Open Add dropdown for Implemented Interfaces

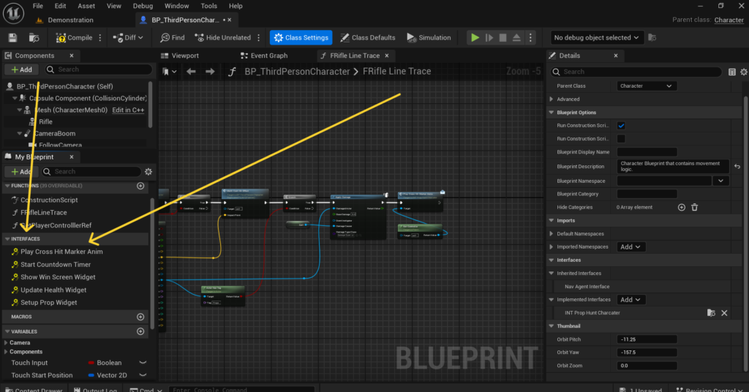pyautogui.click(x=631, y=300)
